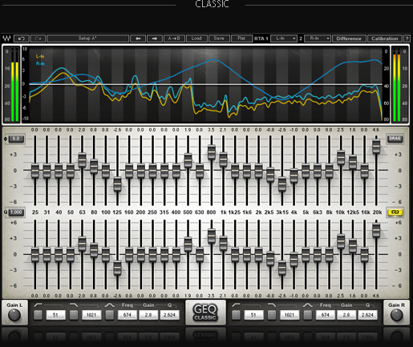Click the Load button

tap(196, 38)
